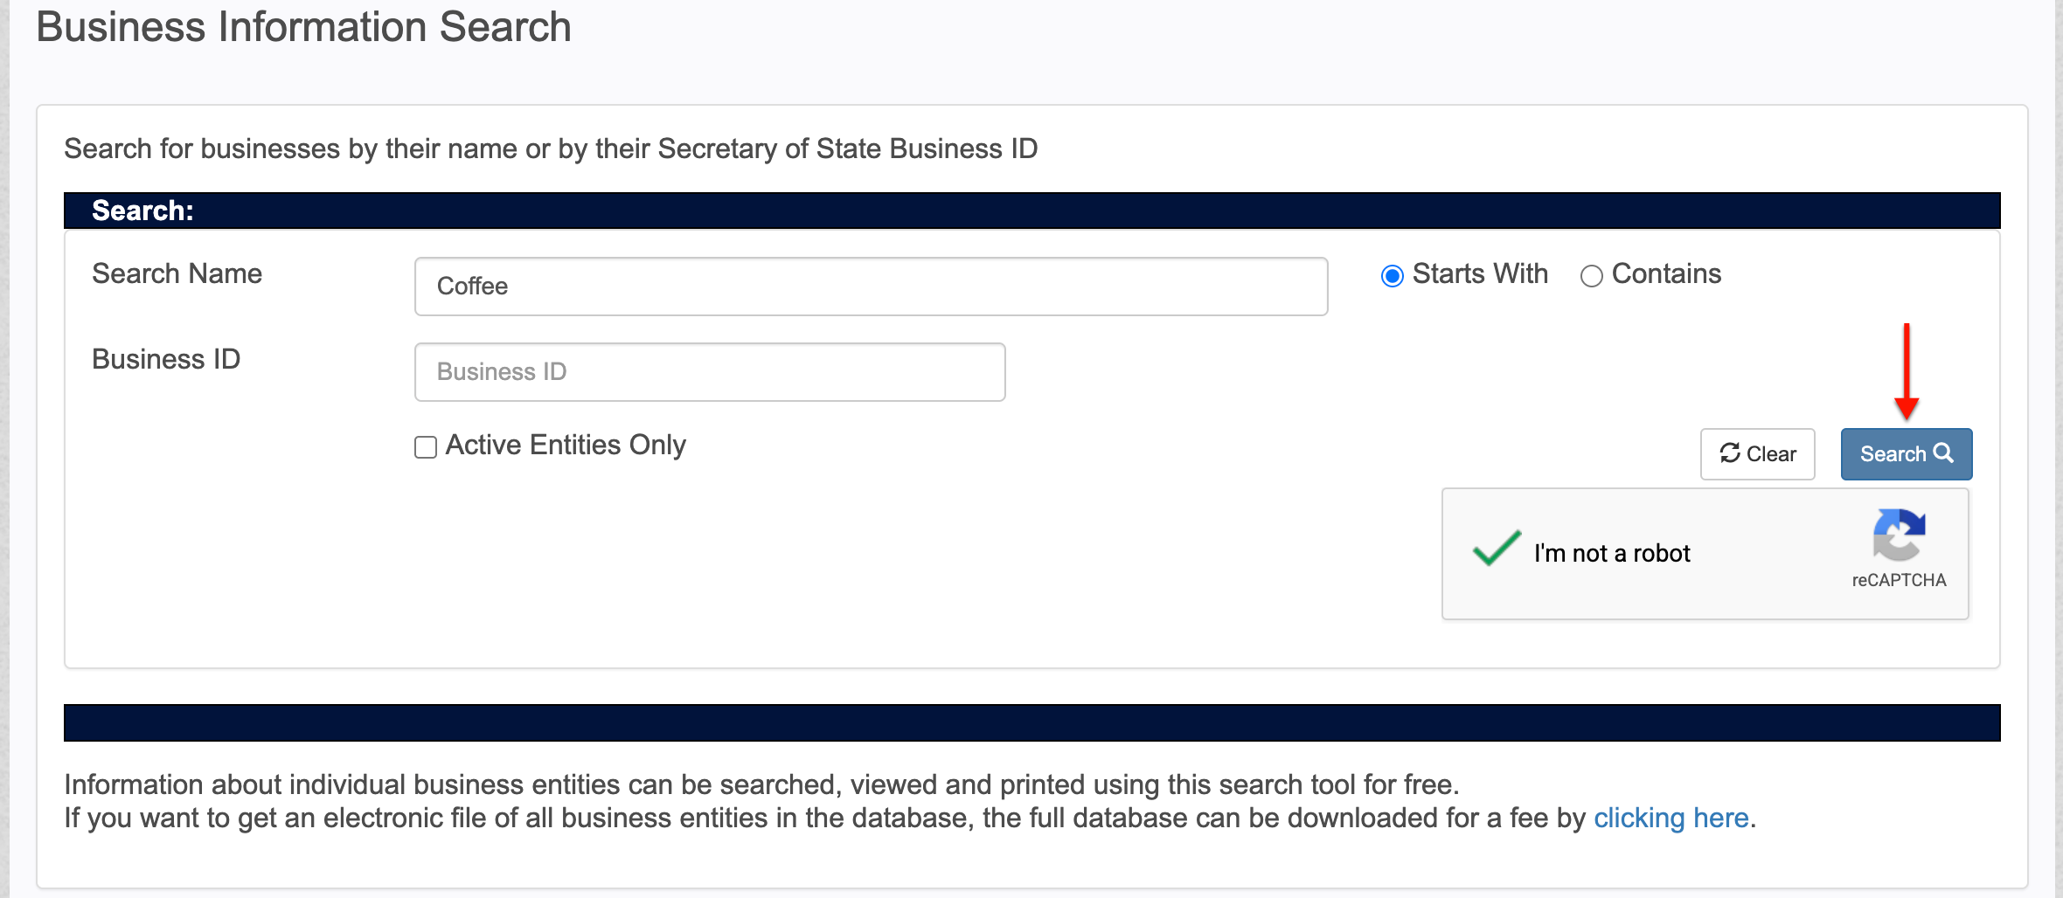Click the 'Search Name' field label
Viewport: 2063px width, 898px height.
click(177, 273)
